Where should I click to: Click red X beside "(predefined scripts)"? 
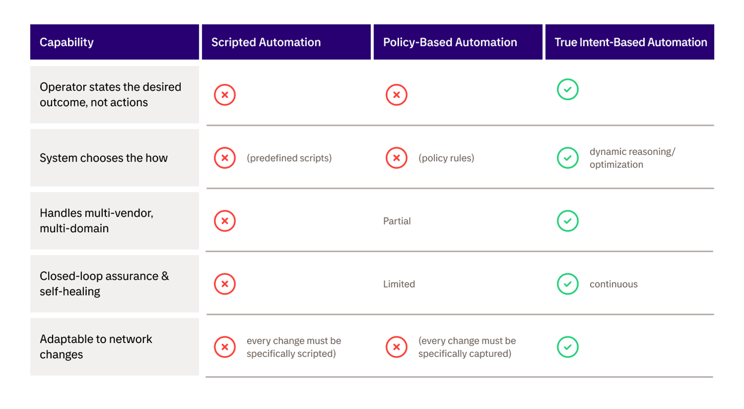(225, 158)
